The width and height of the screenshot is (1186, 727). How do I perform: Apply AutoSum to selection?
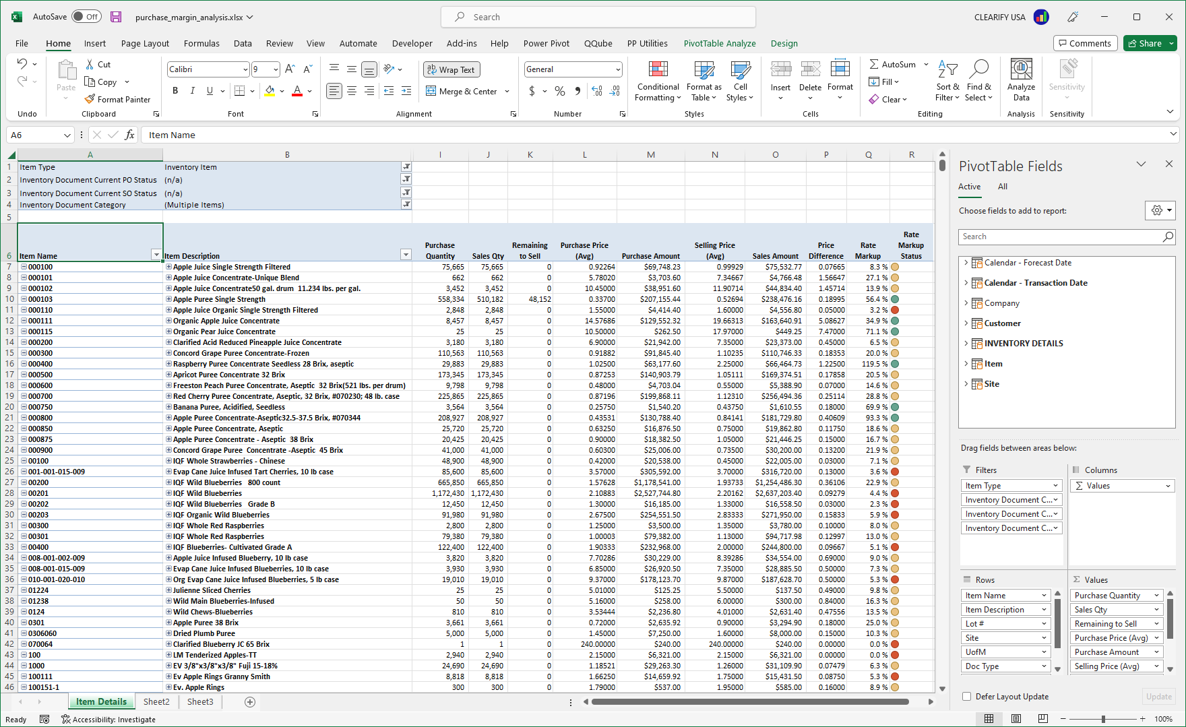pyautogui.click(x=896, y=64)
